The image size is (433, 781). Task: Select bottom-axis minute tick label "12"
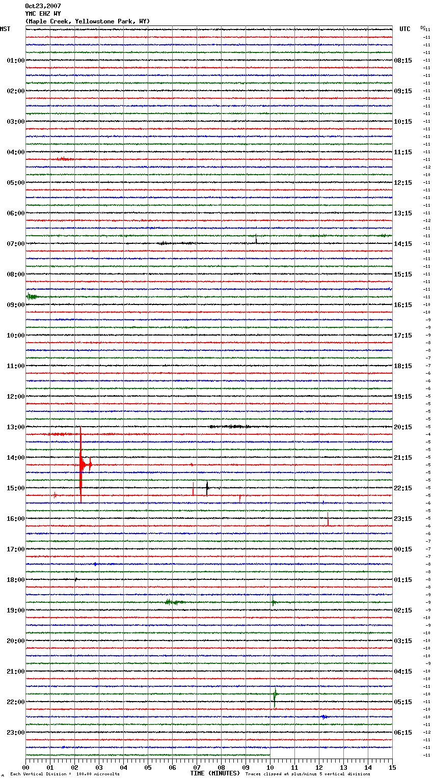(319, 767)
